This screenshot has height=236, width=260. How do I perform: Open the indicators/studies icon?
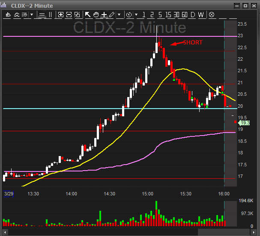(x=17, y=15)
